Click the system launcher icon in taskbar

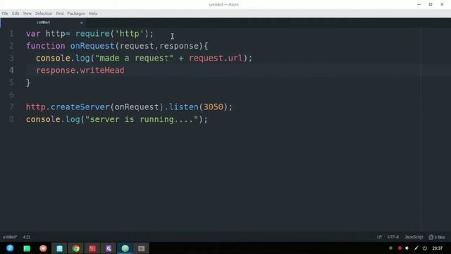[10, 248]
